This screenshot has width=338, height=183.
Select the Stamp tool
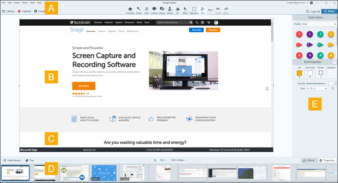point(170,10)
